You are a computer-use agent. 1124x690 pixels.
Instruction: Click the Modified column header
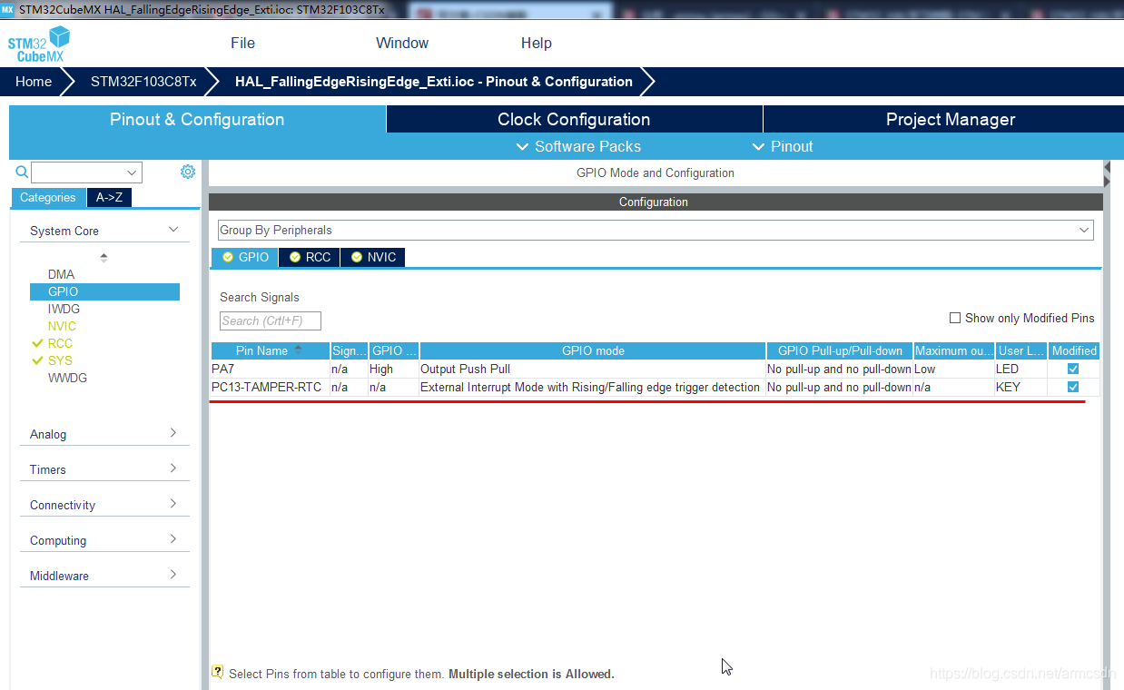[x=1074, y=350]
